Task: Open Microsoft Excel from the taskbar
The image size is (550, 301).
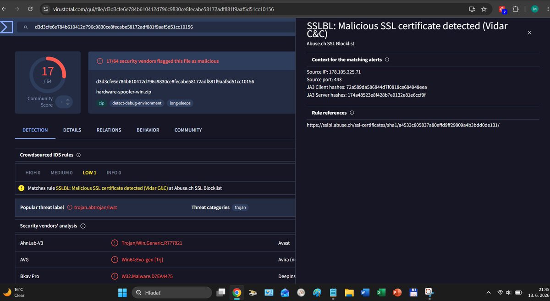Action: click(x=381, y=292)
